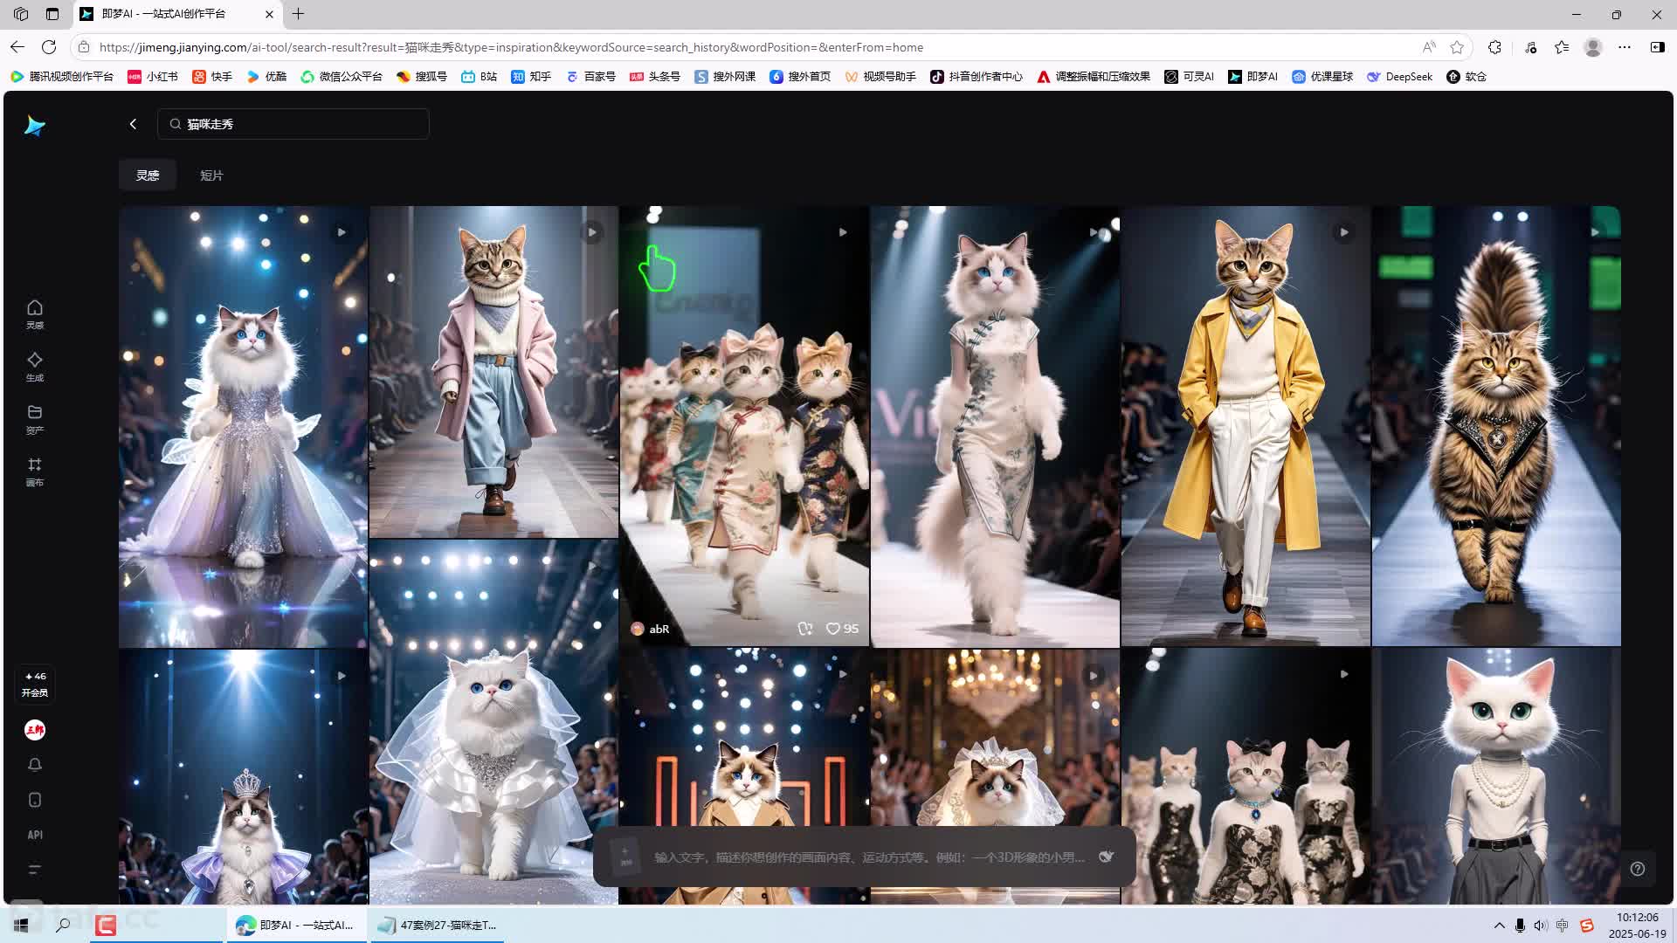
Task: Switch to the 短片 tab
Action: tap(211, 176)
